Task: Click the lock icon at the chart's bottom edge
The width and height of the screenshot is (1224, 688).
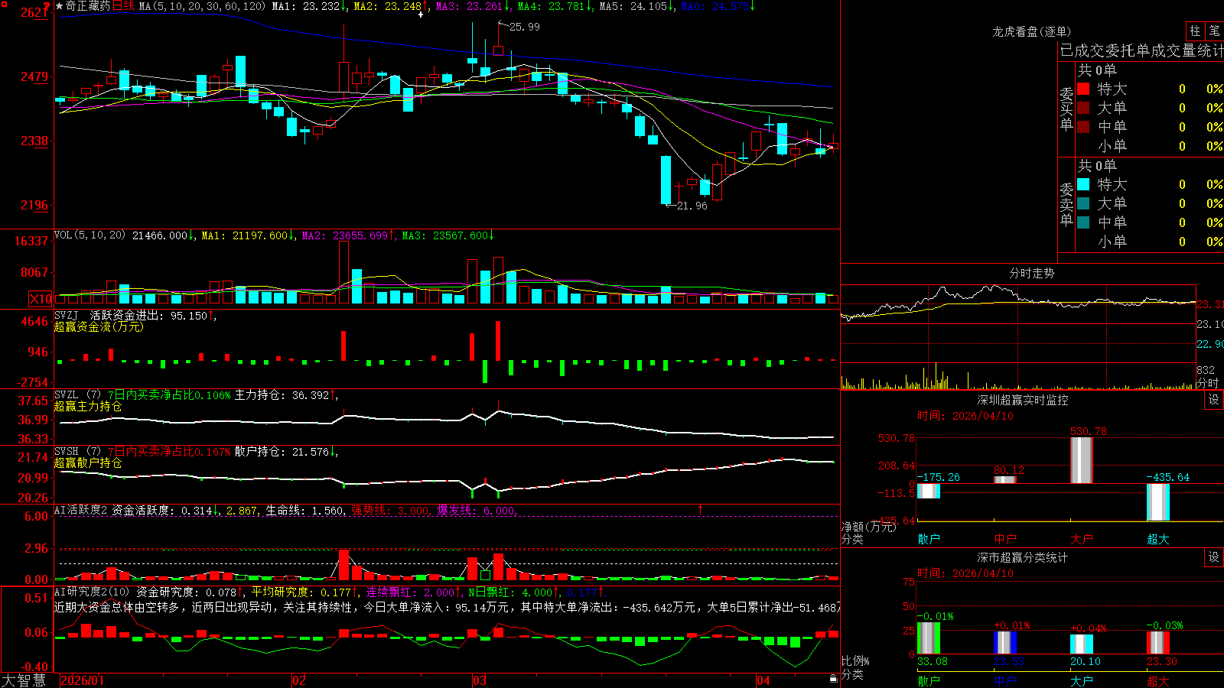Action: pos(833,679)
